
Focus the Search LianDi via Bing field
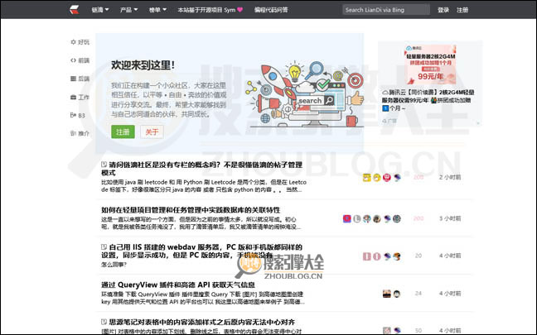(x=385, y=10)
